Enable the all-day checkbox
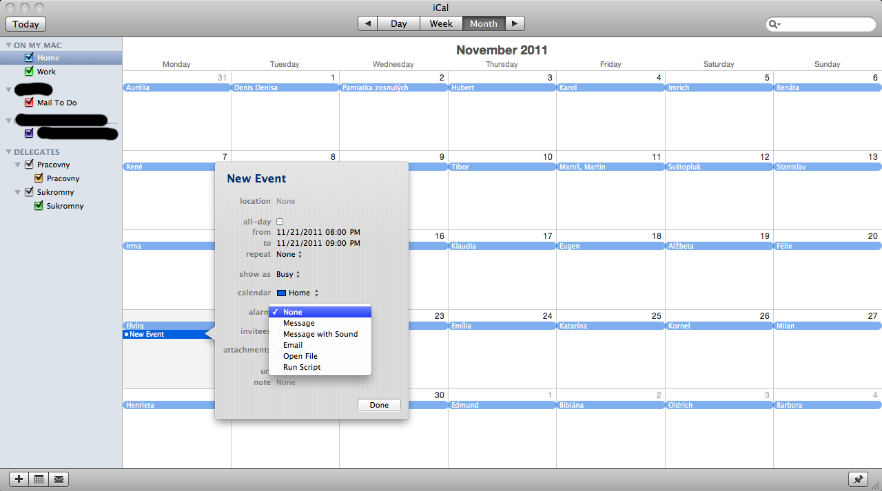This screenshot has width=882, height=491. coord(280,222)
